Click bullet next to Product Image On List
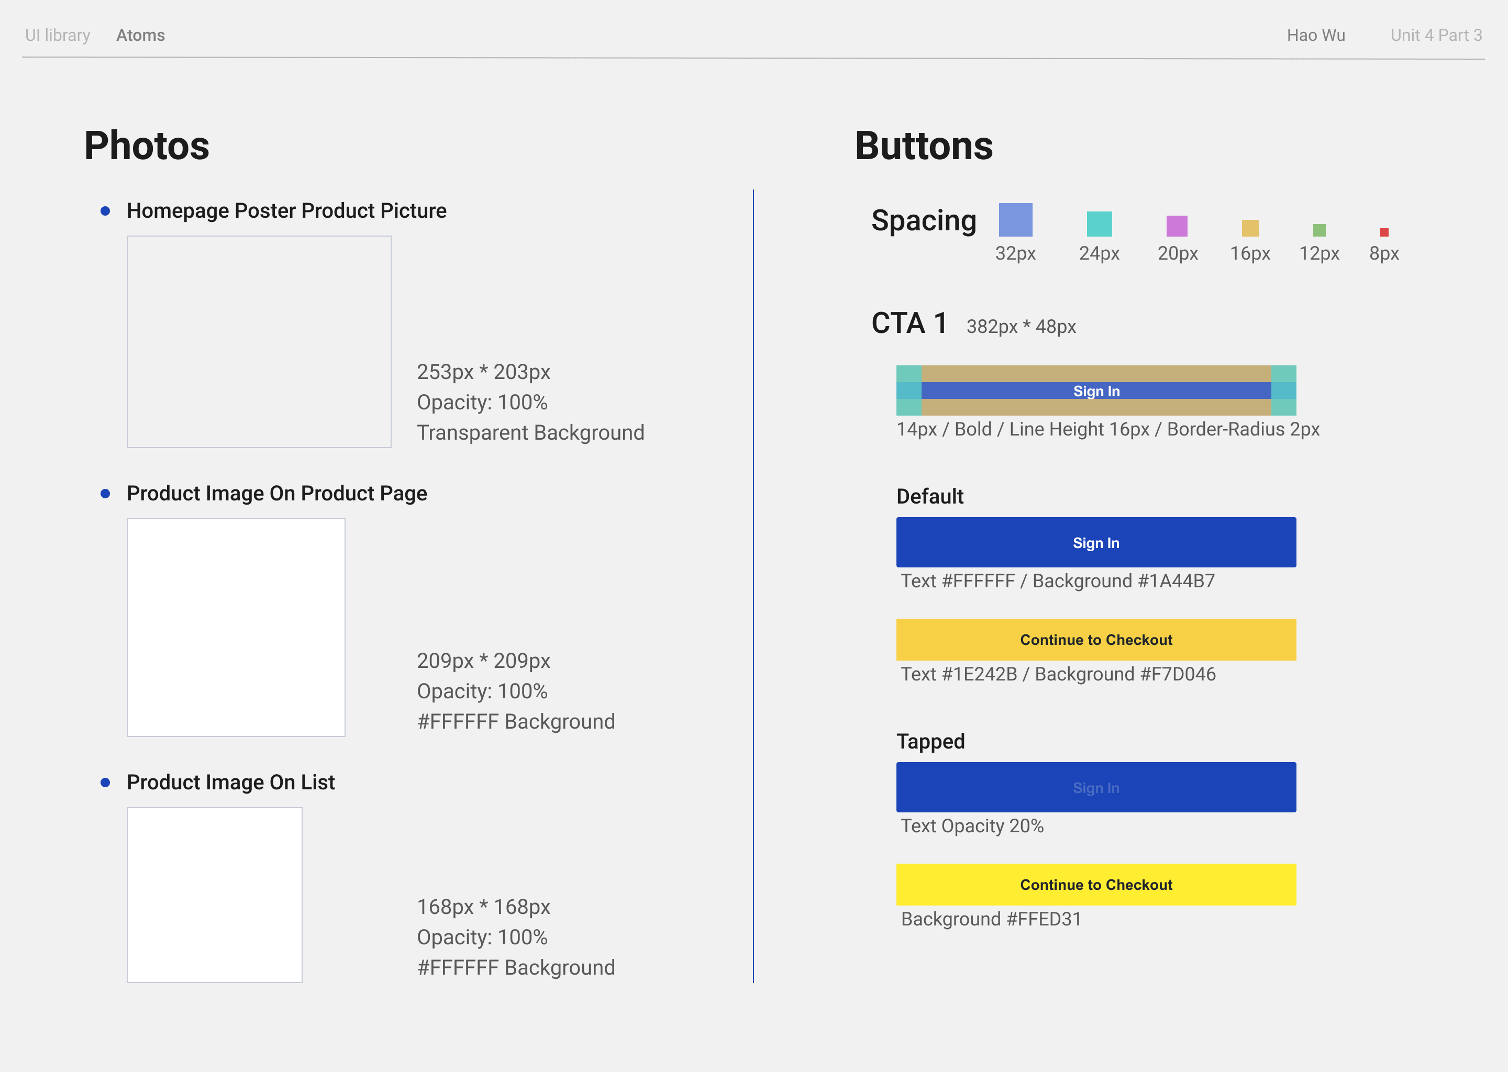The width and height of the screenshot is (1508, 1072). [105, 783]
